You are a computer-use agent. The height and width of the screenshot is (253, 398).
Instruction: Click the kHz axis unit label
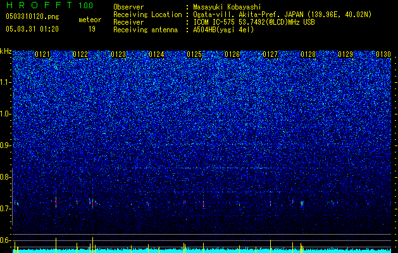tap(6, 51)
